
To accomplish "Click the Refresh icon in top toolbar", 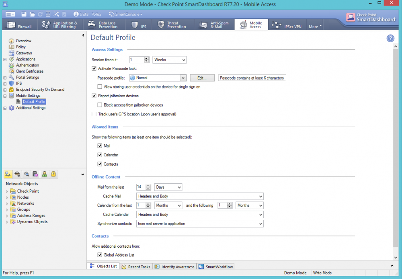I will (40, 14).
